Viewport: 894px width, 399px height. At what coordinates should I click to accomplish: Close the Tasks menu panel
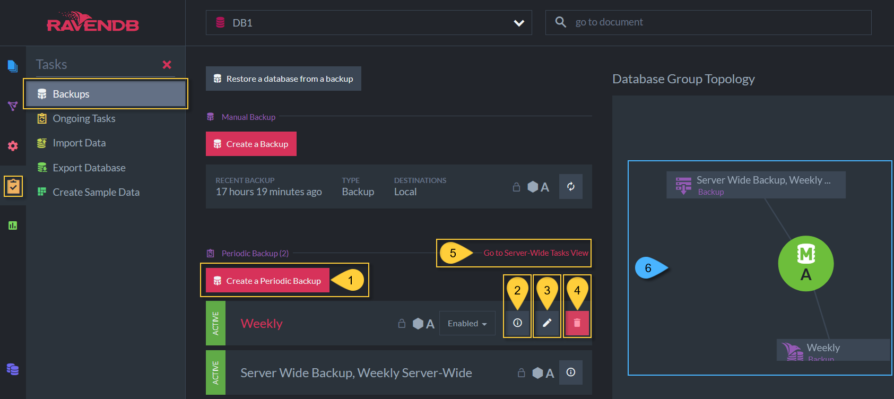pyautogui.click(x=167, y=65)
